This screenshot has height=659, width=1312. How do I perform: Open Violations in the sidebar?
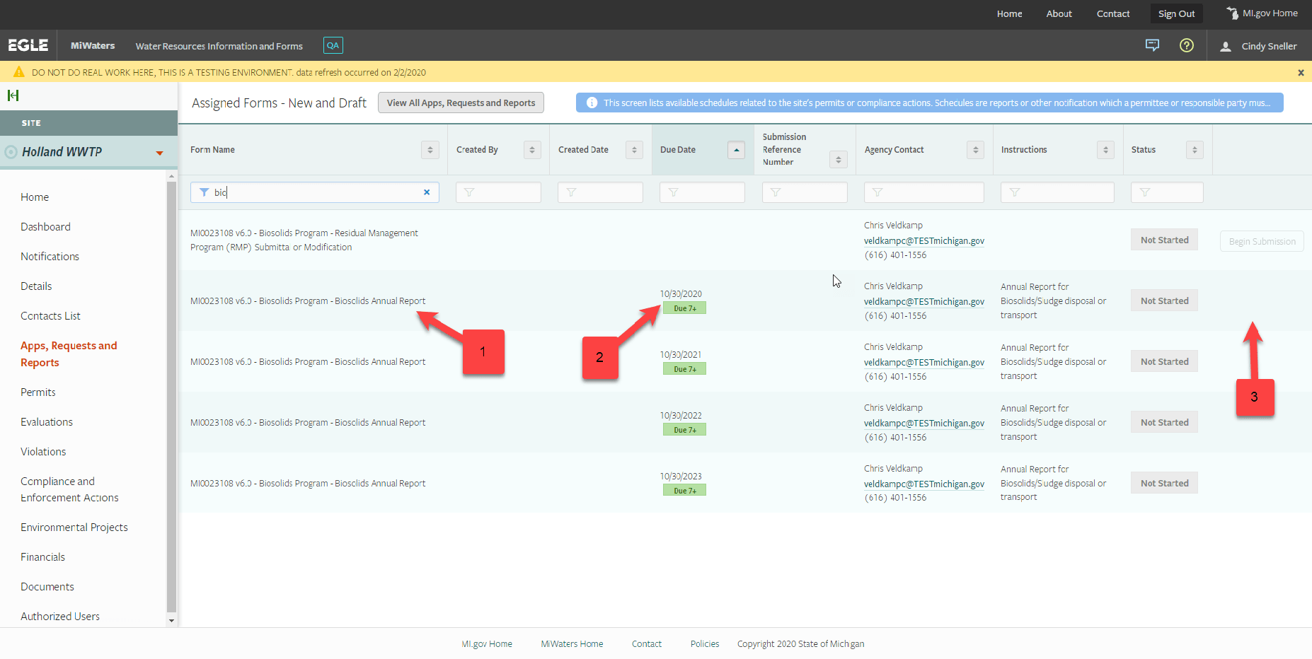[x=43, y=452]
